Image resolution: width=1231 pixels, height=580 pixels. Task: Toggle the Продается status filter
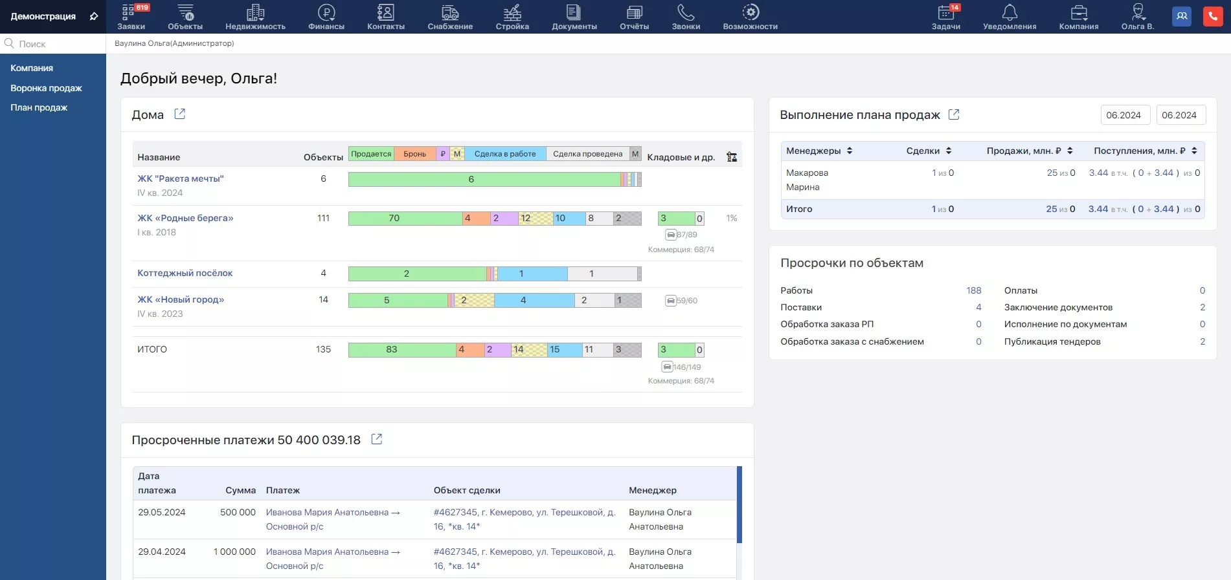pos(371,154)
